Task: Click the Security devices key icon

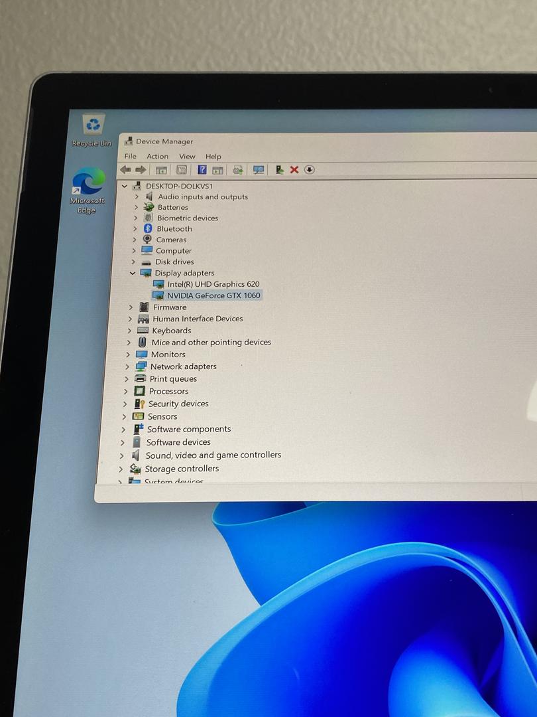Action: 139,404
